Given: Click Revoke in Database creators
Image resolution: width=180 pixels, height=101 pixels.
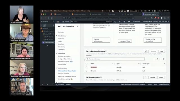Looking at the screenshot, I should pos(152,77).
